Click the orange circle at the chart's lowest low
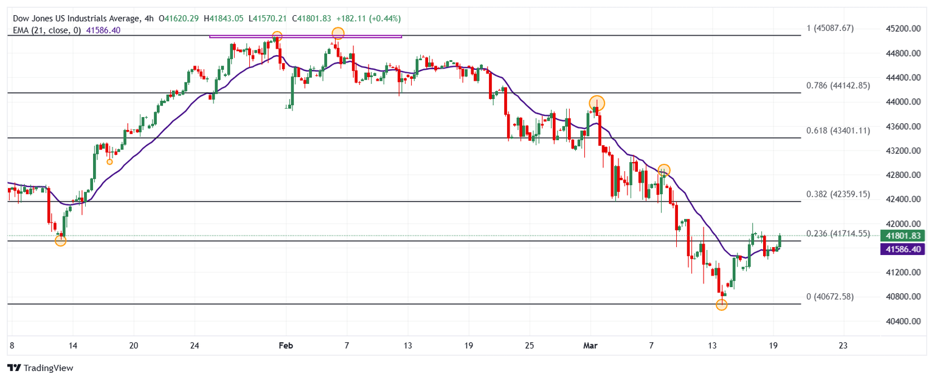 click(721, 305)
